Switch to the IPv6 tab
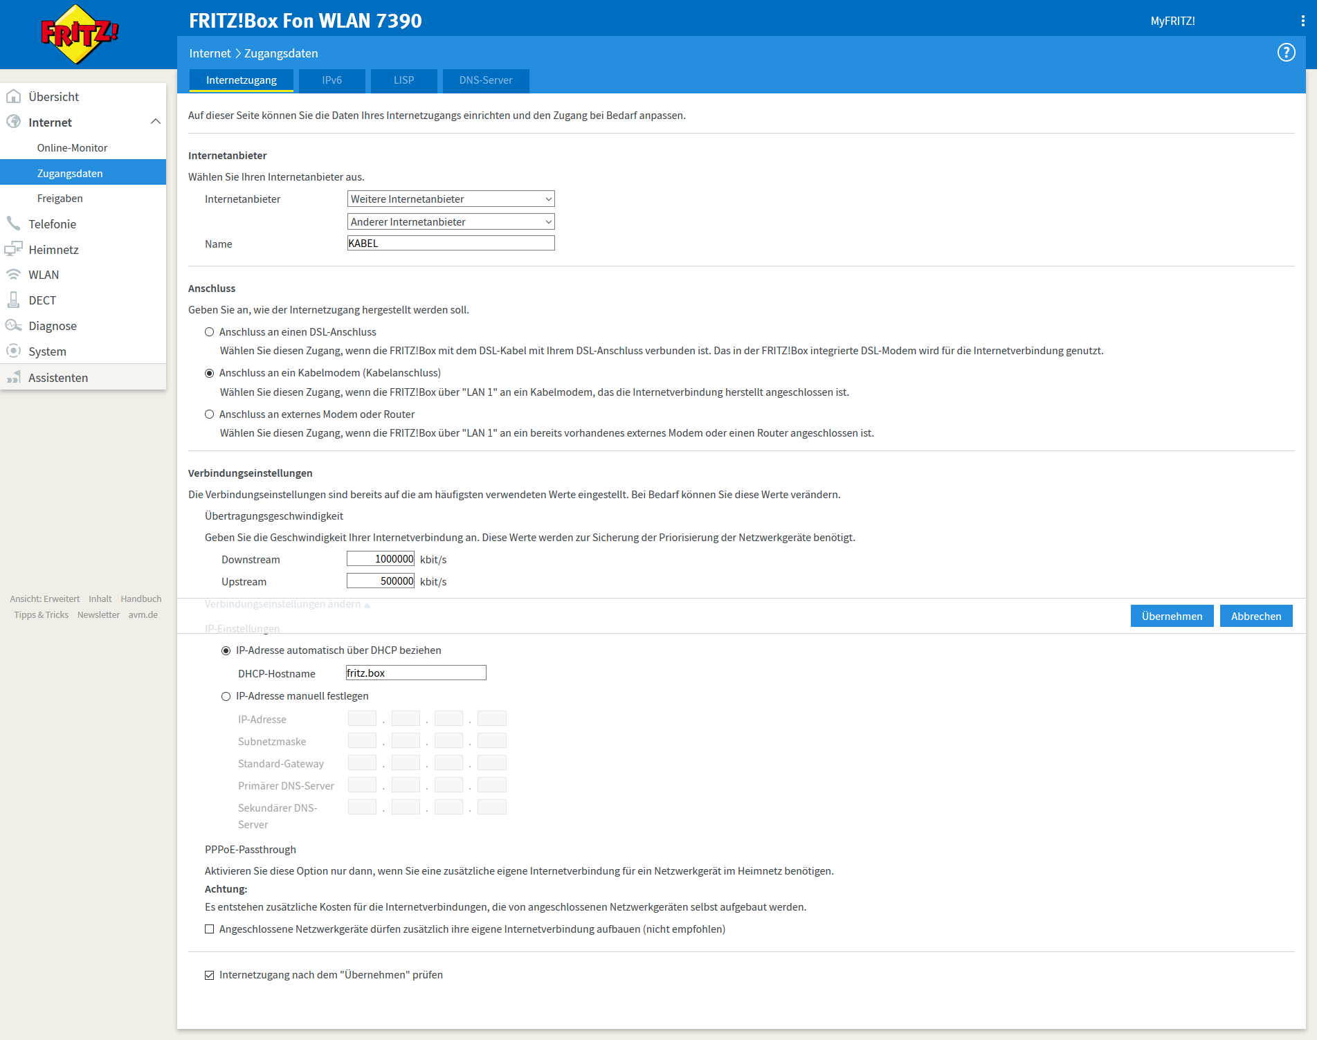This screenshot has width=1317, height=1040. (x=331, y=80)
